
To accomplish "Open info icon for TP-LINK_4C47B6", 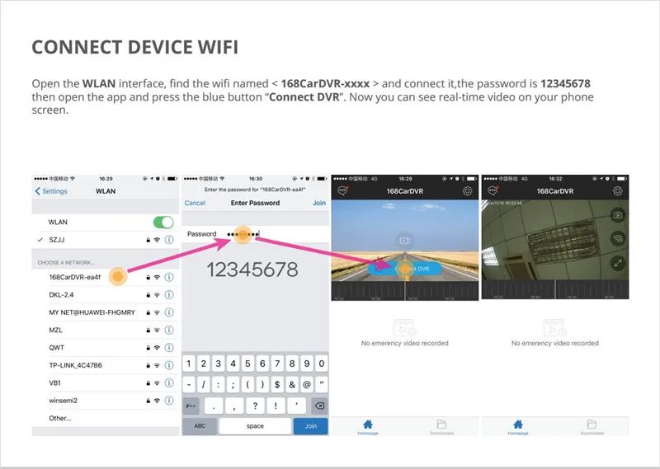I will [169, 365].
